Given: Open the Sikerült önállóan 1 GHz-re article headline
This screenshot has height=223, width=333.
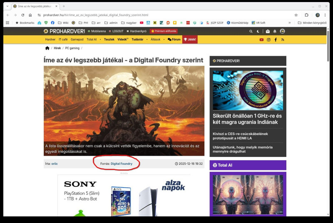Looking at the screenshot, I should (x=247, y=119).
